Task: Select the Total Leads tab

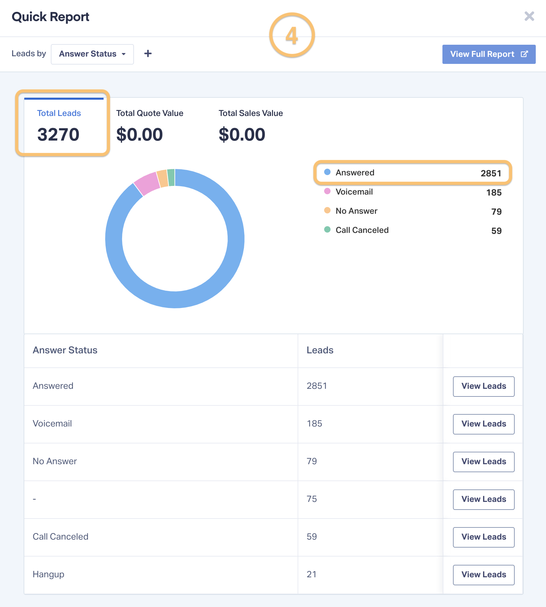Action: point(64,125)
